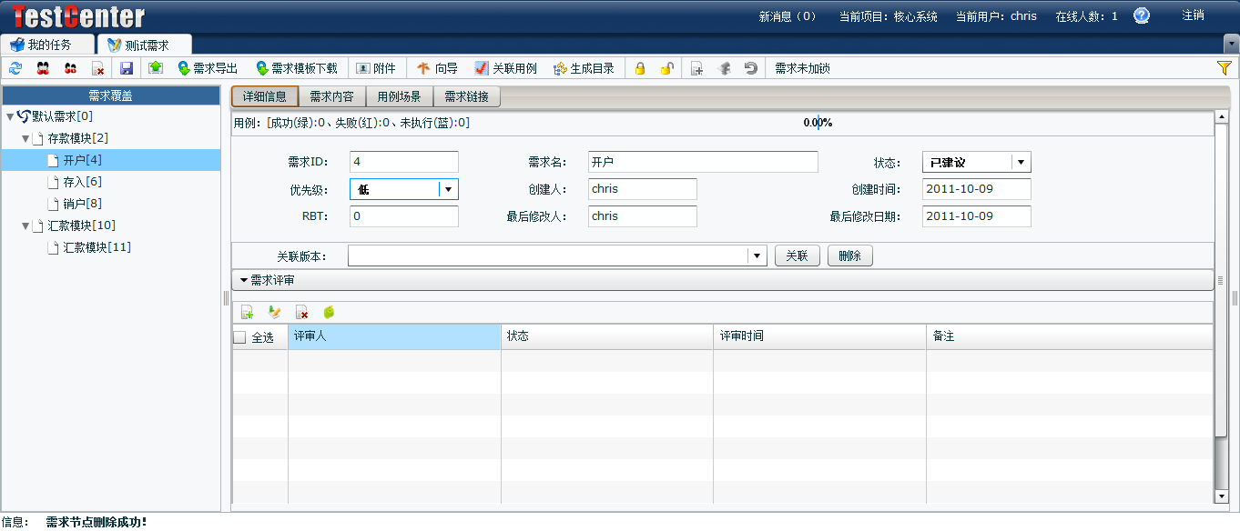Open the 关联版本 version combo box
Image resolution: width=1240 pixels, height=531 pixels.
(x=757, y=255)
